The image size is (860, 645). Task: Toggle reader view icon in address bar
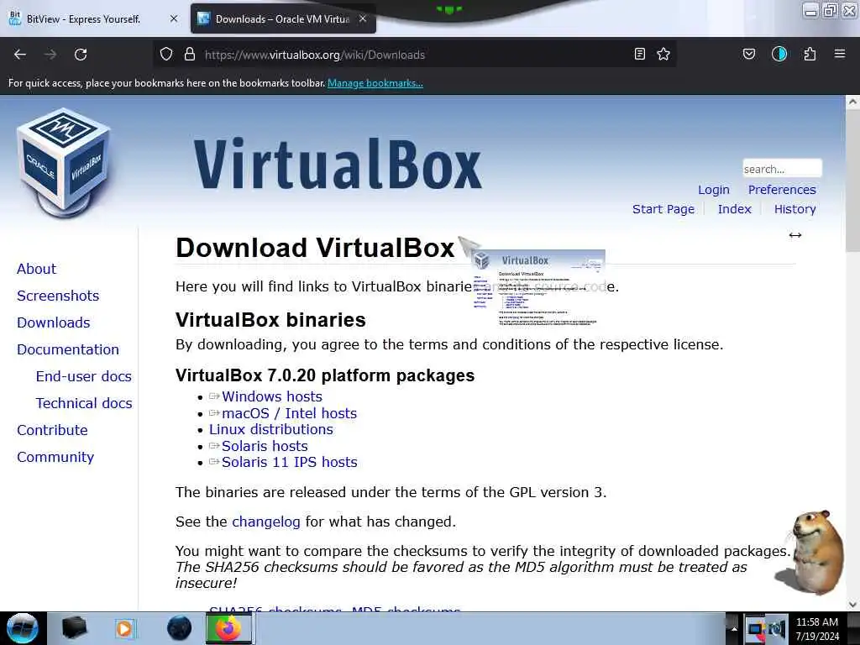pyautogui.click(x=639, y=54)
